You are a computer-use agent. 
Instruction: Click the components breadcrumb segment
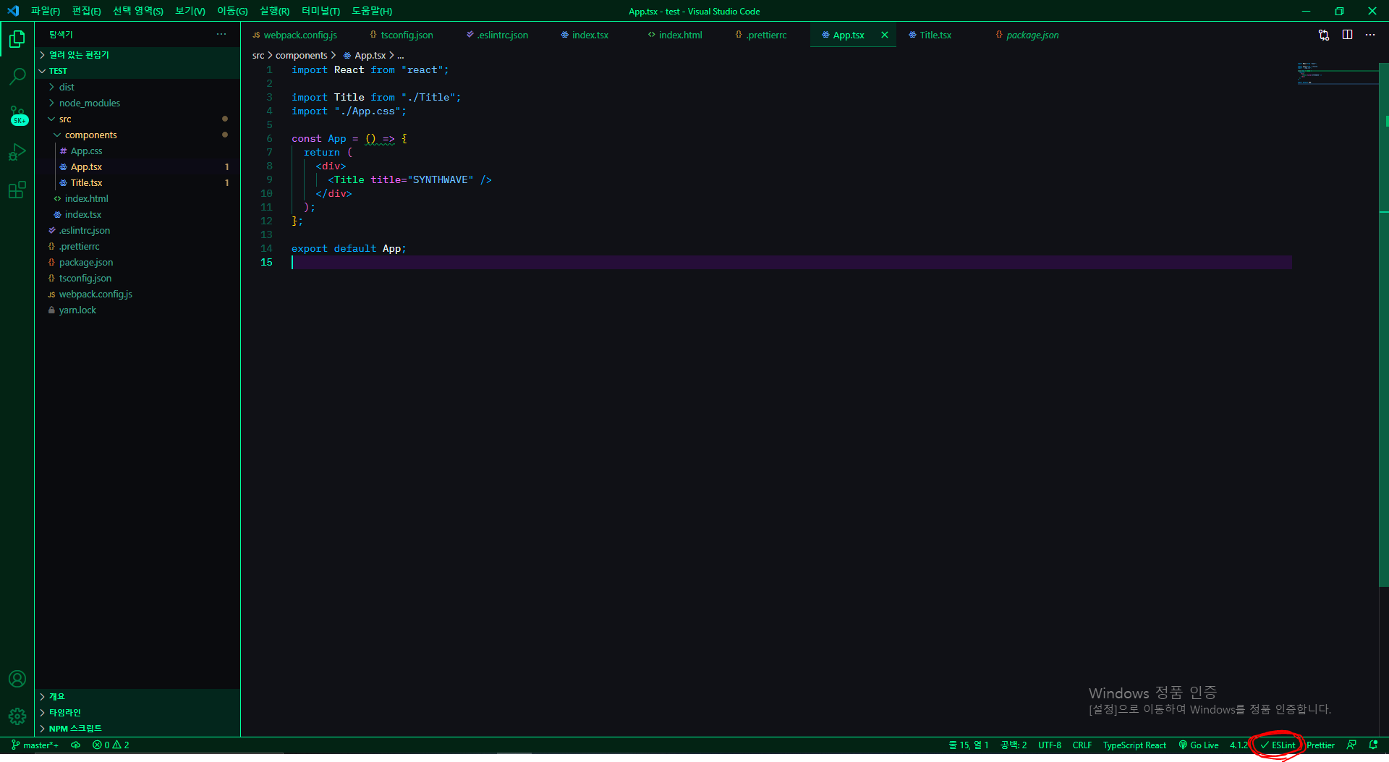click(301, 55)
